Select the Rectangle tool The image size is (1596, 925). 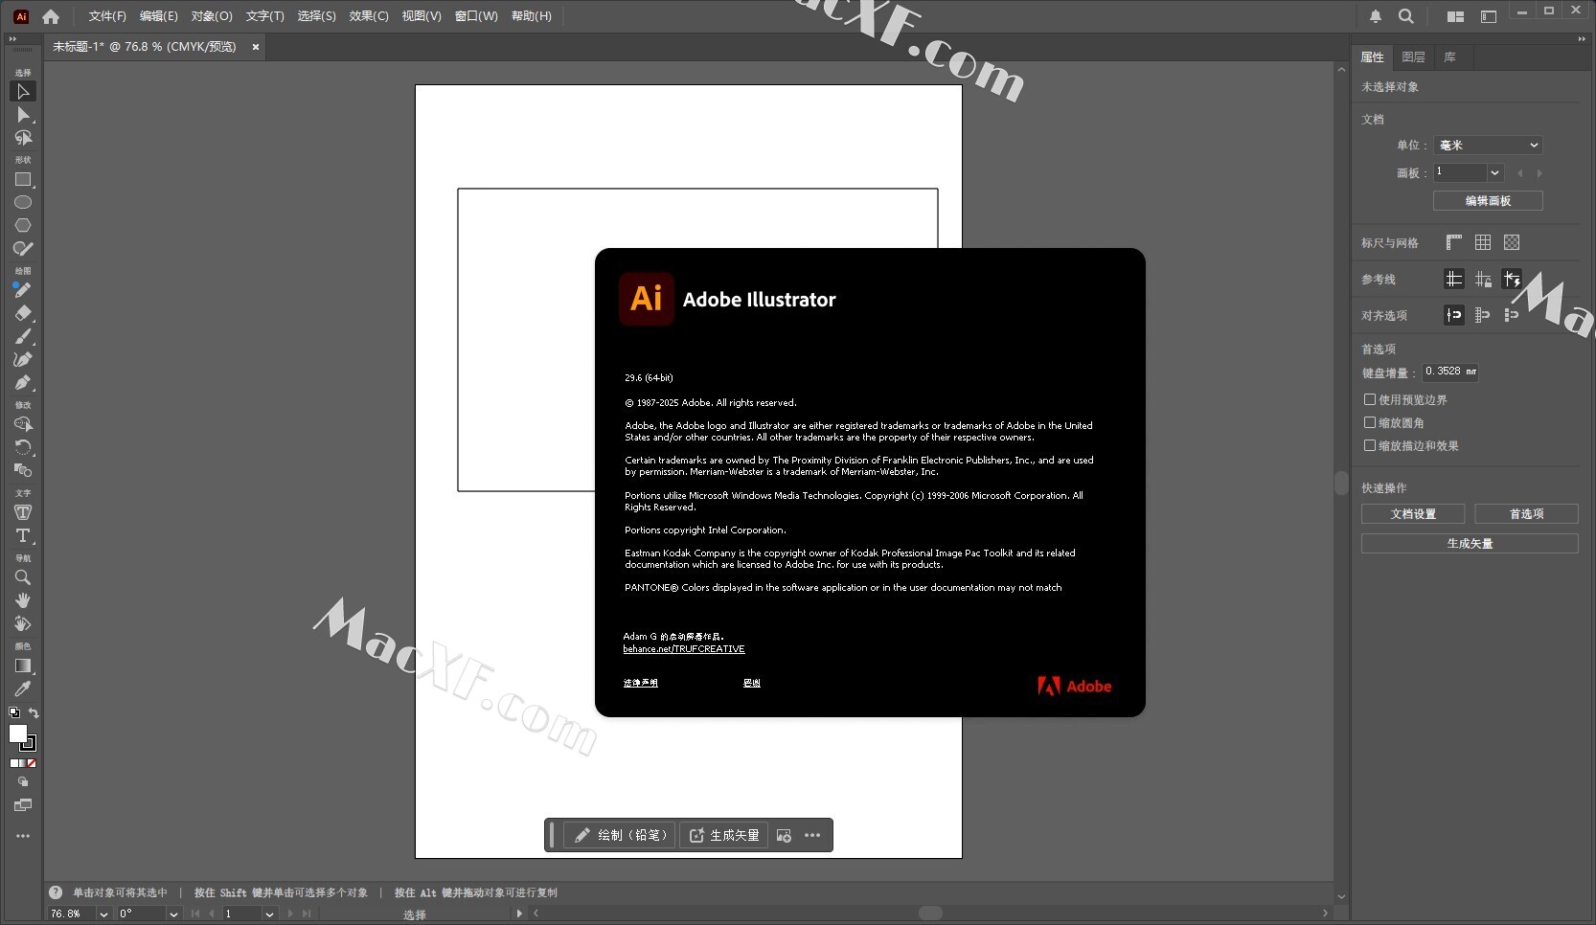[x=23, y=180]
